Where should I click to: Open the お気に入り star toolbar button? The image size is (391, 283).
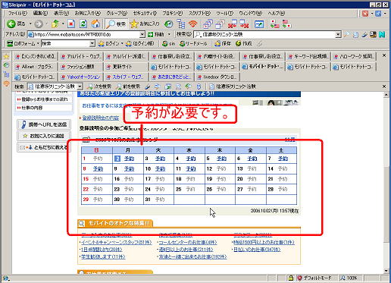tap(145, 24)
